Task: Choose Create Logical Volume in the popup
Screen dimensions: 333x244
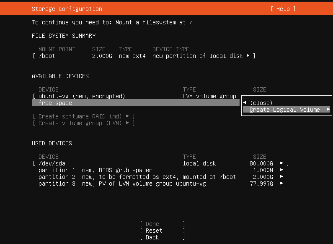Action: click(285, 110)
